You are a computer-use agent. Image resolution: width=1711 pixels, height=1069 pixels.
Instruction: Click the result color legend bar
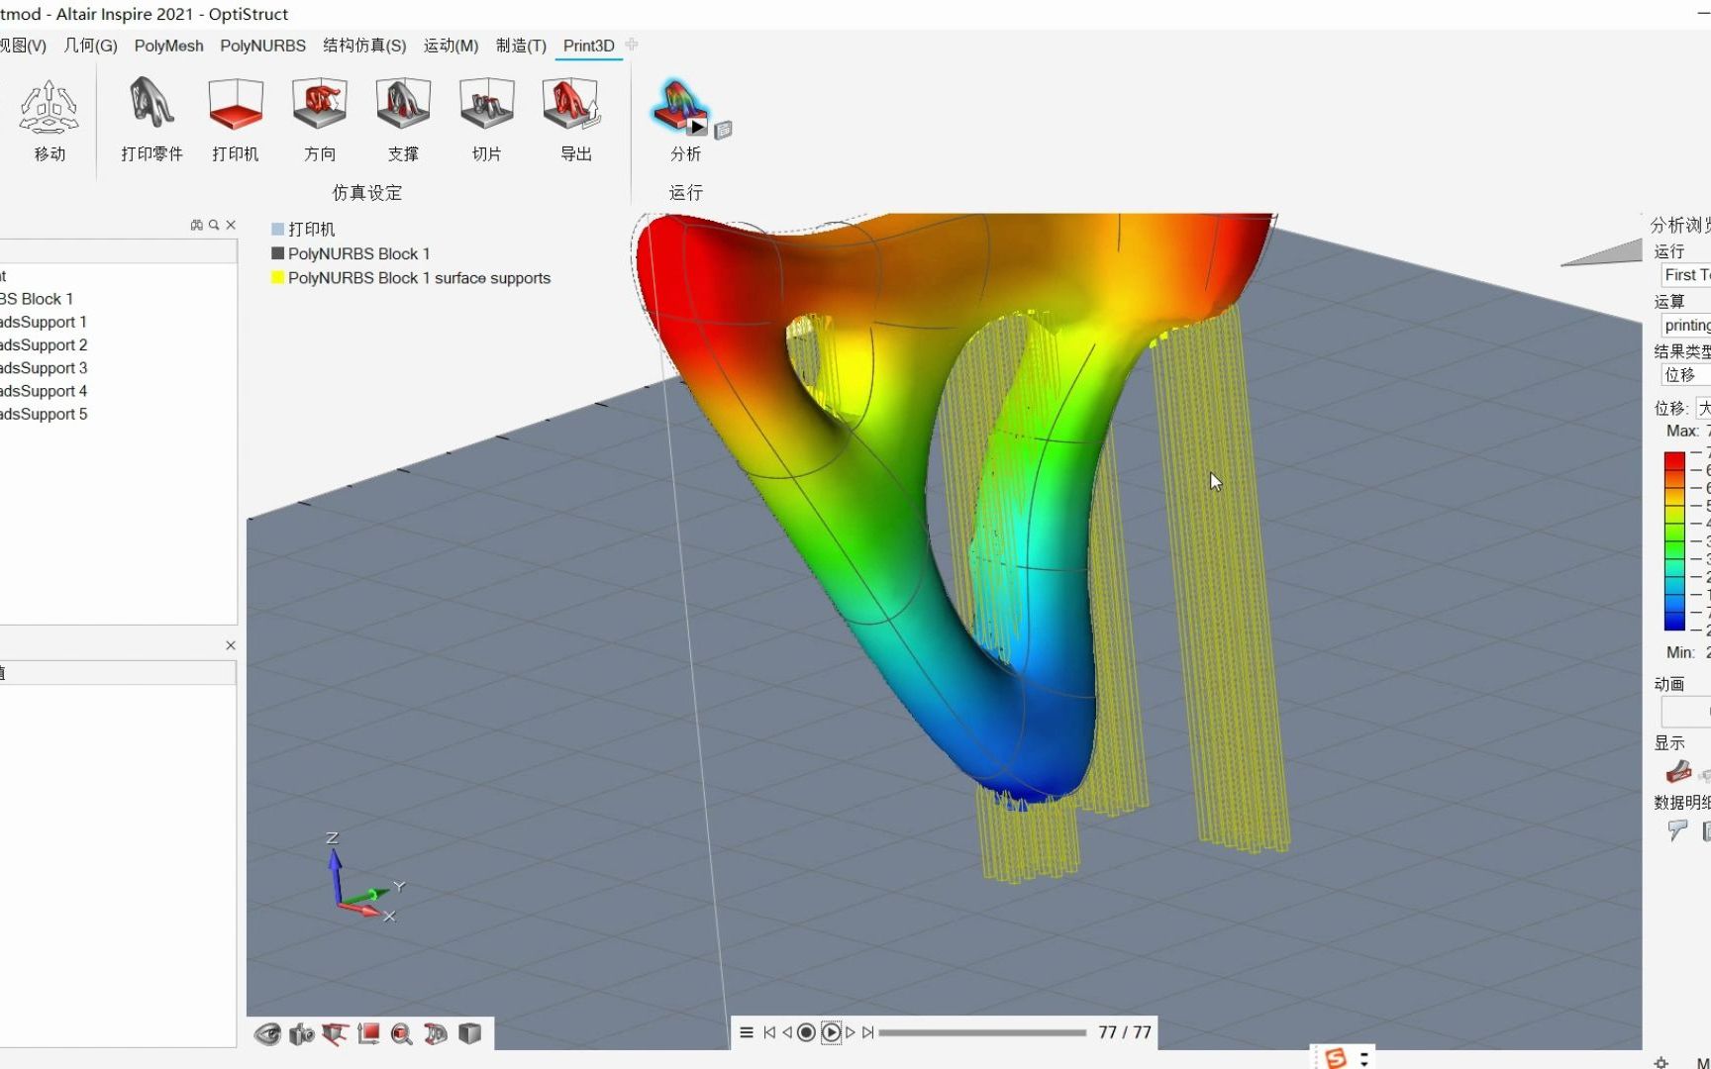coord(1674,540)
